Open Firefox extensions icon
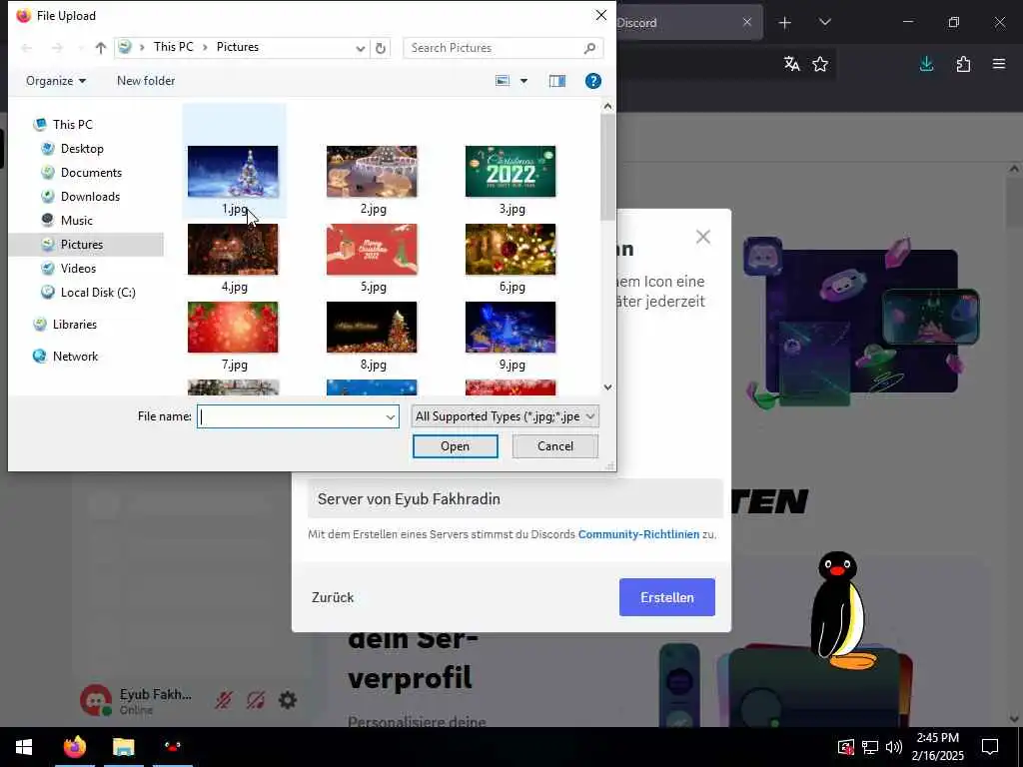 [x=963, y=64]
